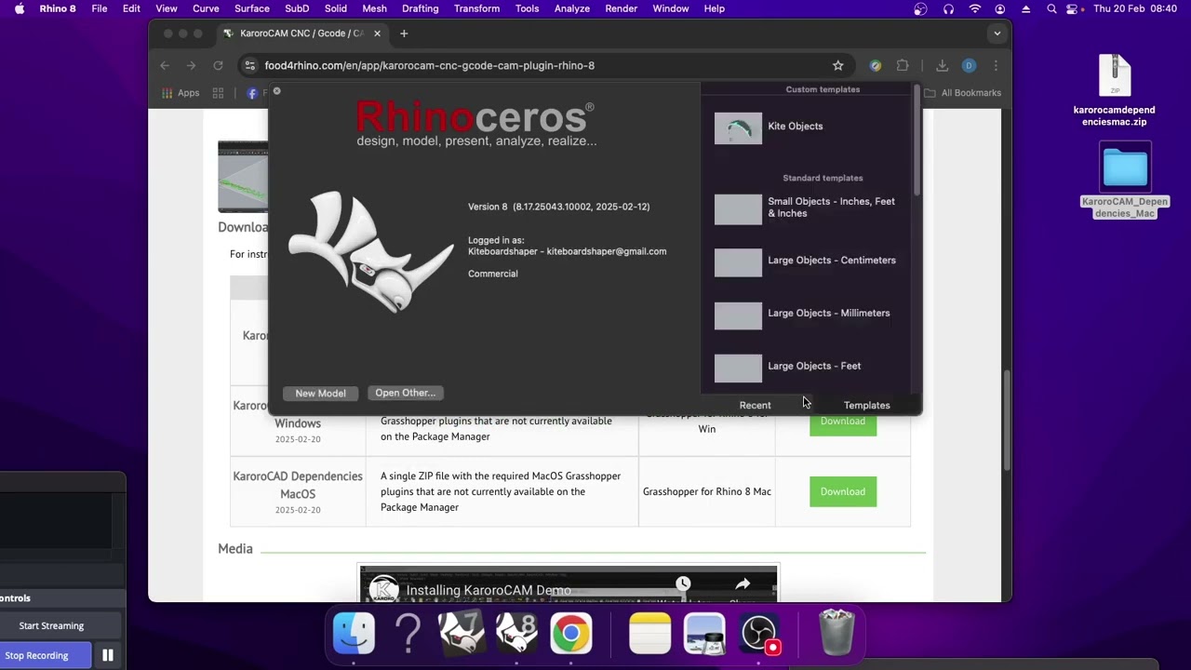Download the Windows dependencies file
The height and width of the screenshot is (670, 1191).
click(x=843, y=423)
